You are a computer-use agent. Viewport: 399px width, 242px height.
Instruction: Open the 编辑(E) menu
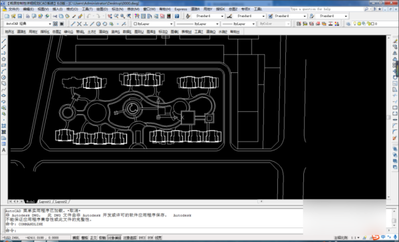28,9
